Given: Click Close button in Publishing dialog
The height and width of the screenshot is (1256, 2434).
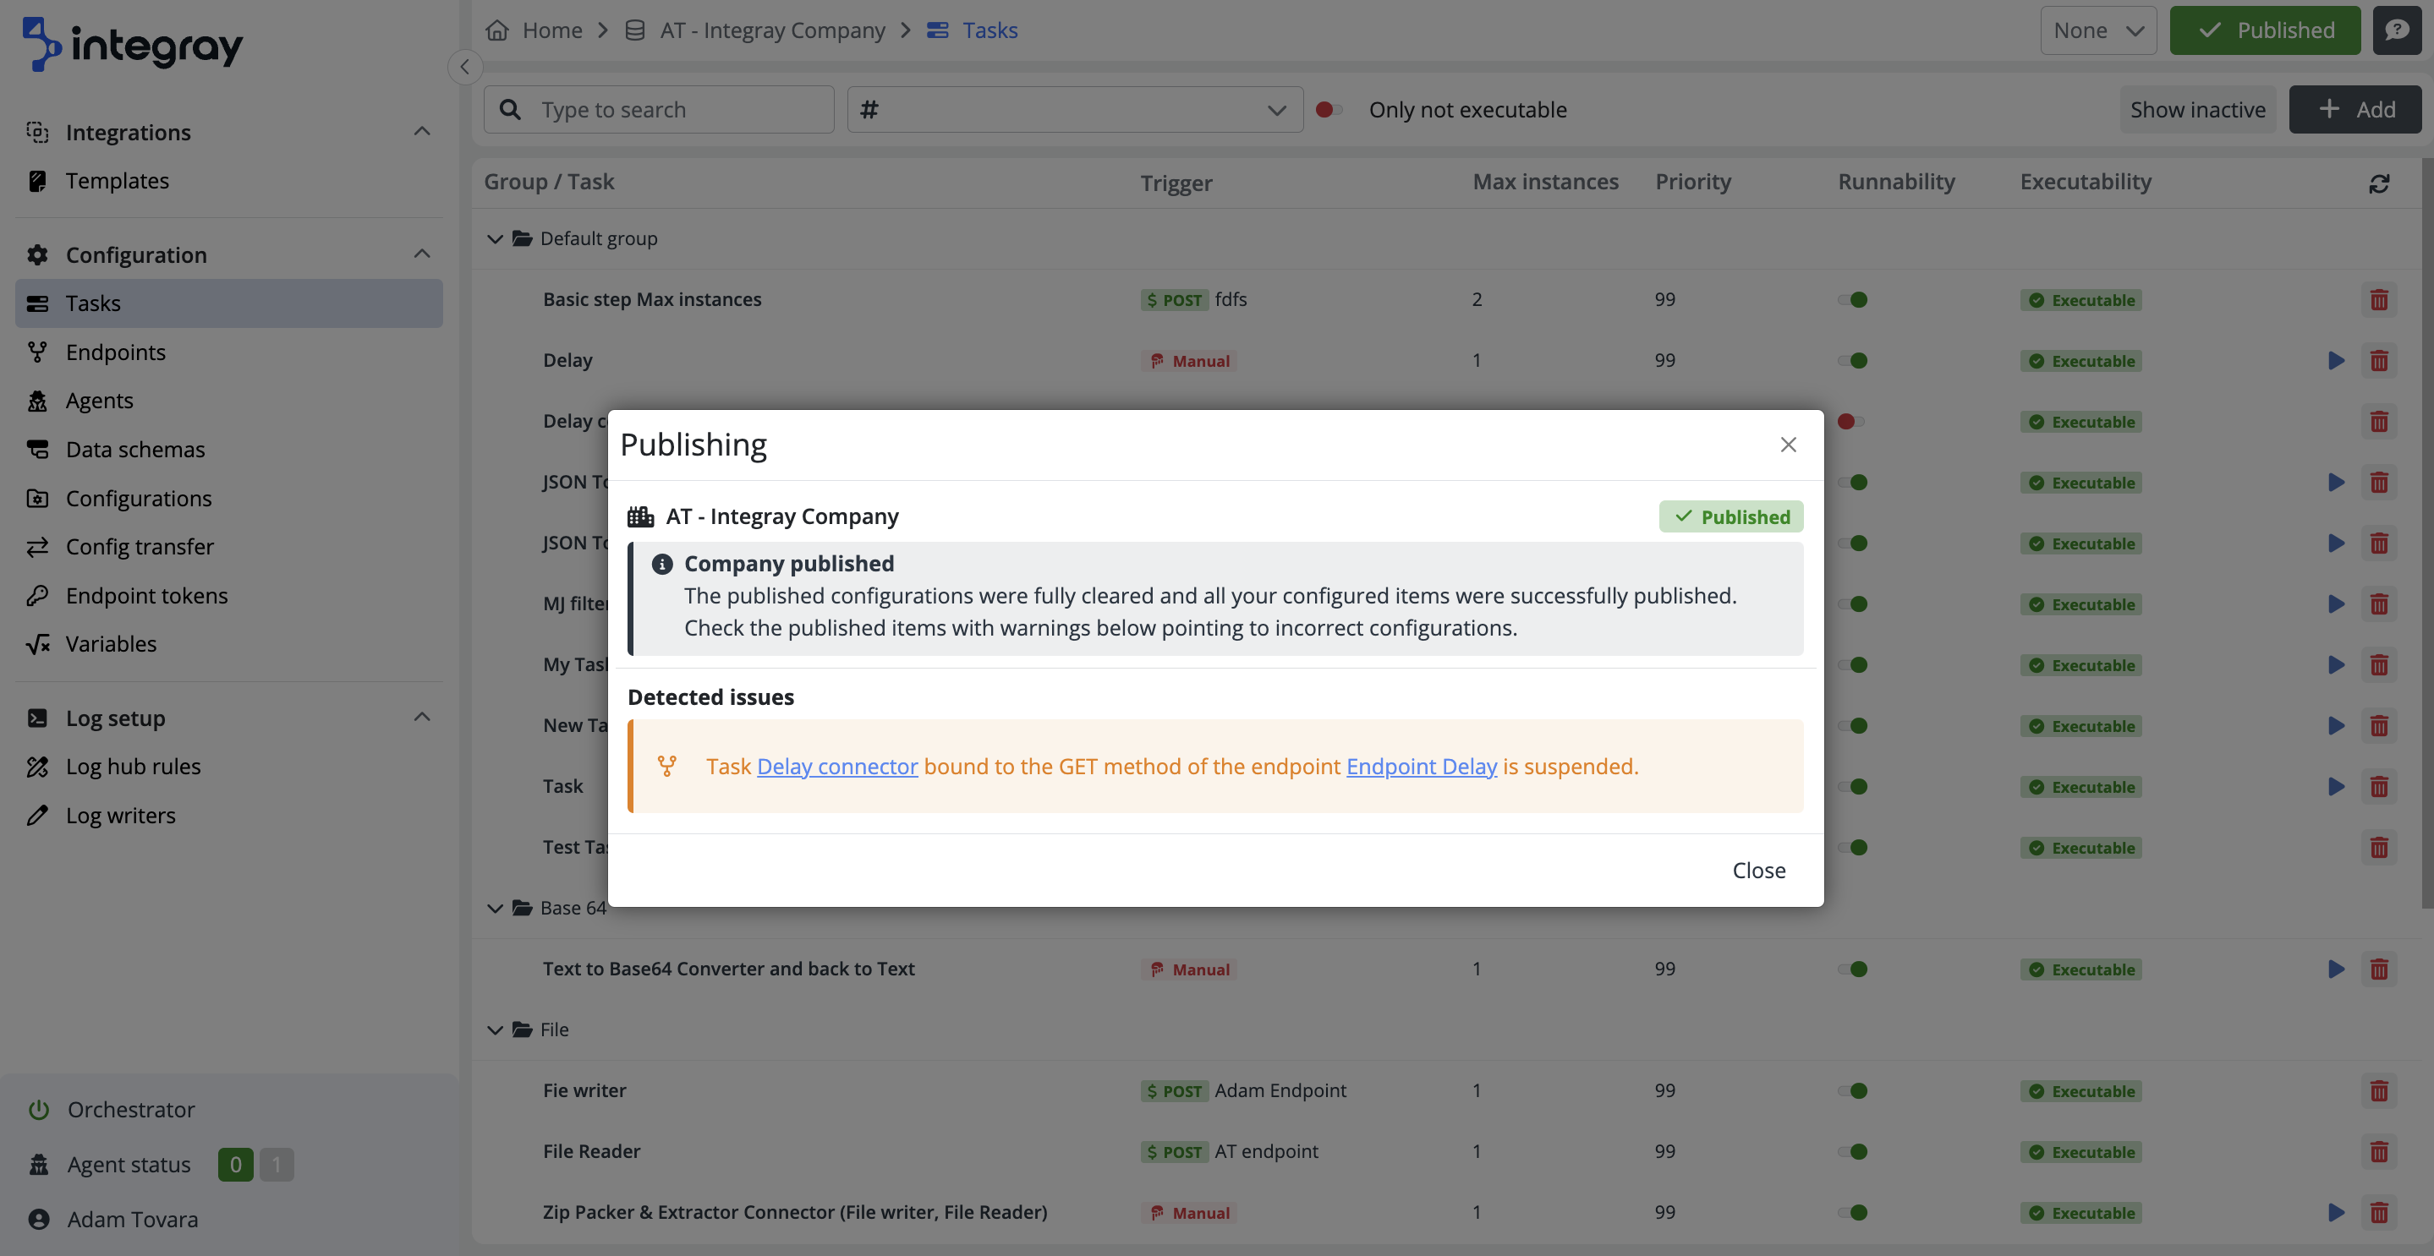Looking at the screenshot, I should click(1757, 871).
